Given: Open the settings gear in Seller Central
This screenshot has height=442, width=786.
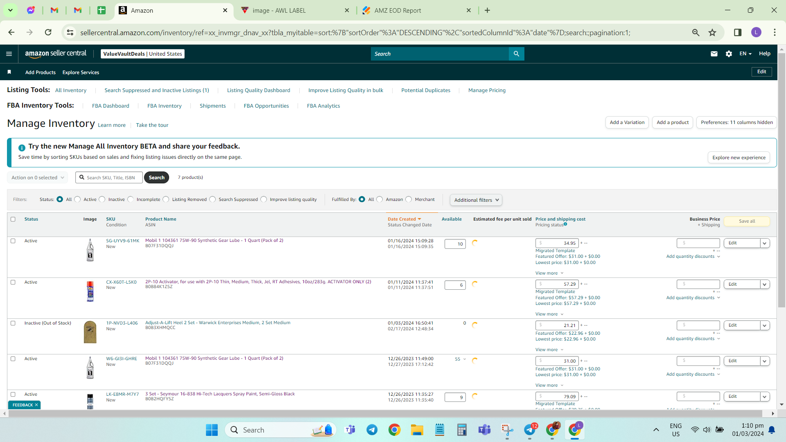Looking at the screenshot, I should pyautogui.click(x=729, y=54).
